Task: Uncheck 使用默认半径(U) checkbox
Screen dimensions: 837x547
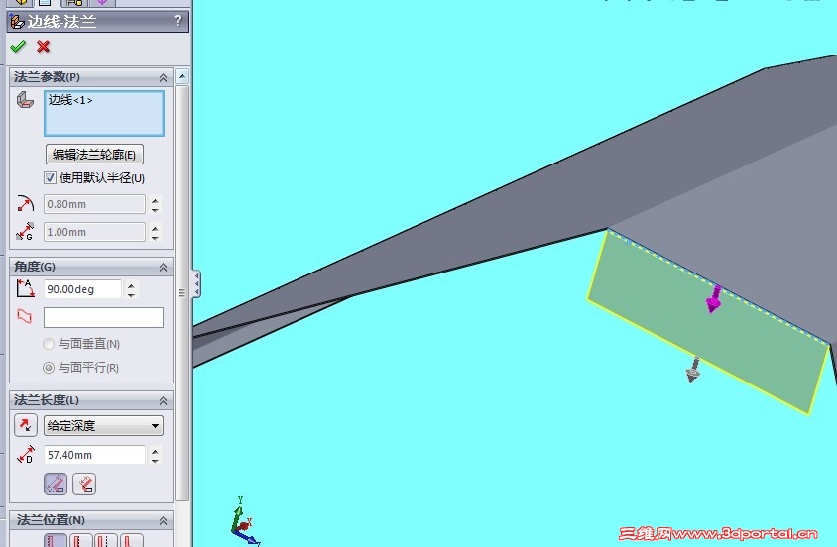Action: (50, 178)
